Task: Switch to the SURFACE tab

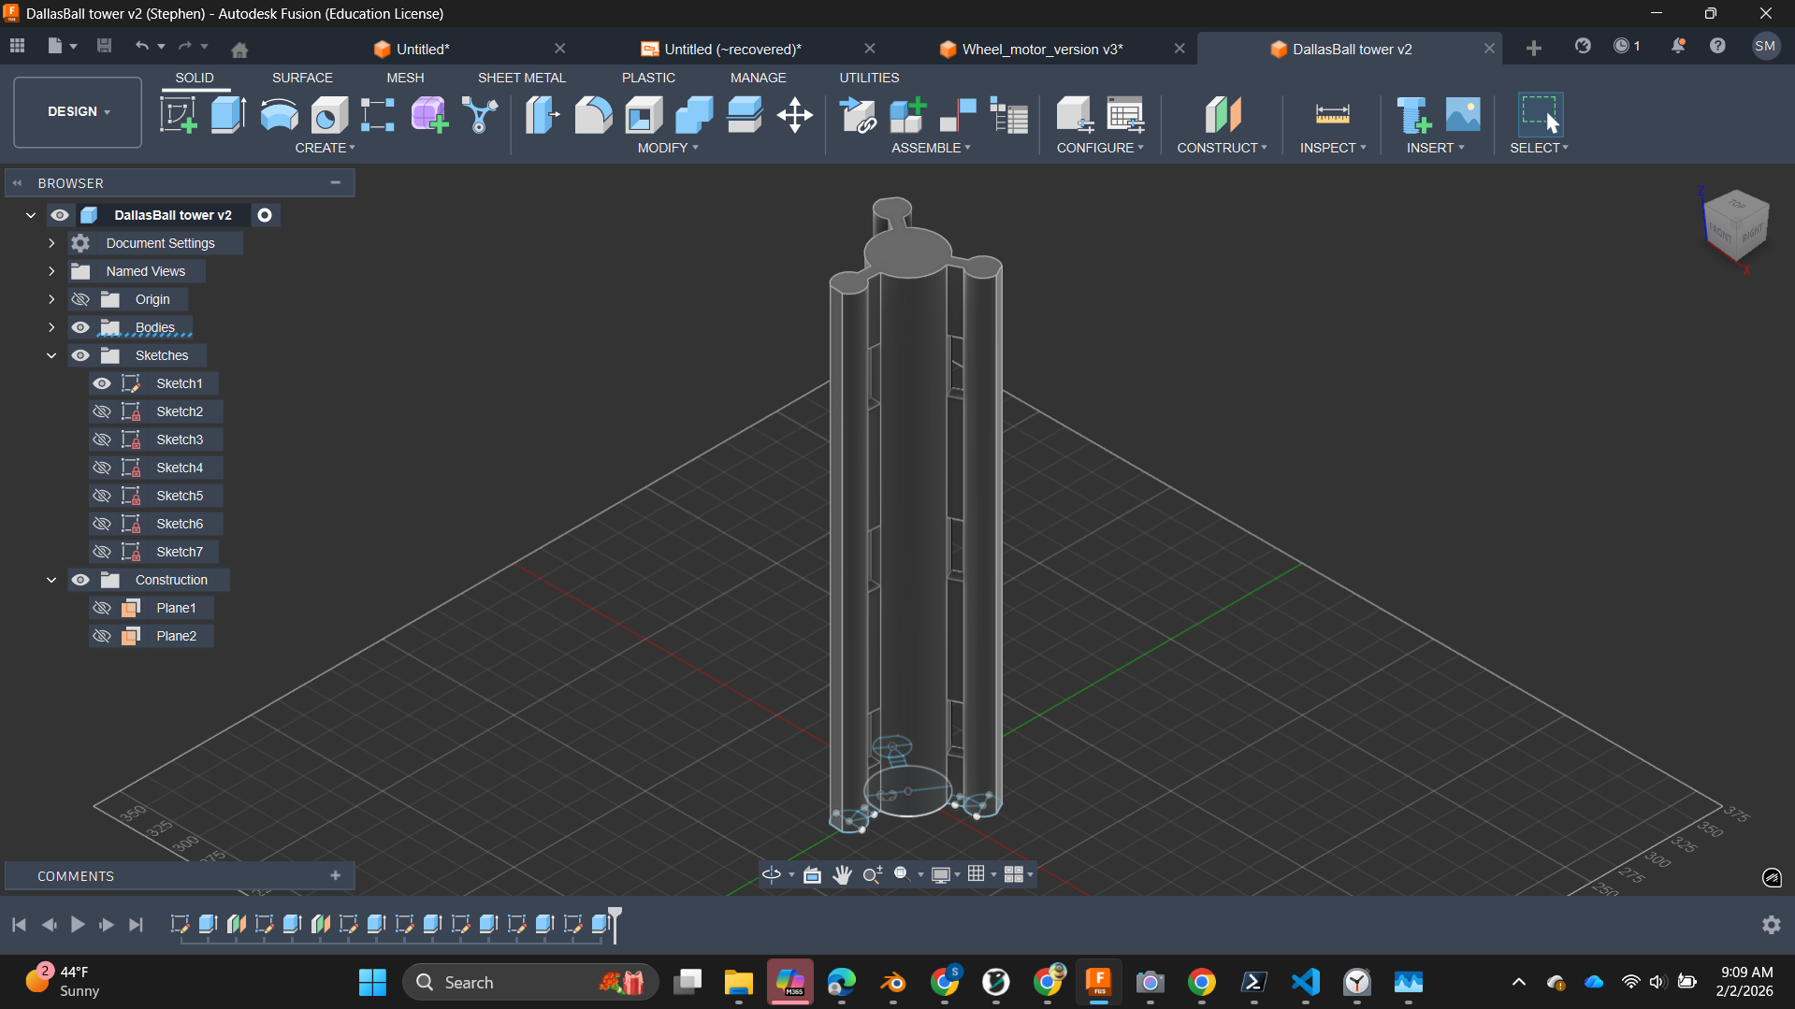Action: point(302,78)
